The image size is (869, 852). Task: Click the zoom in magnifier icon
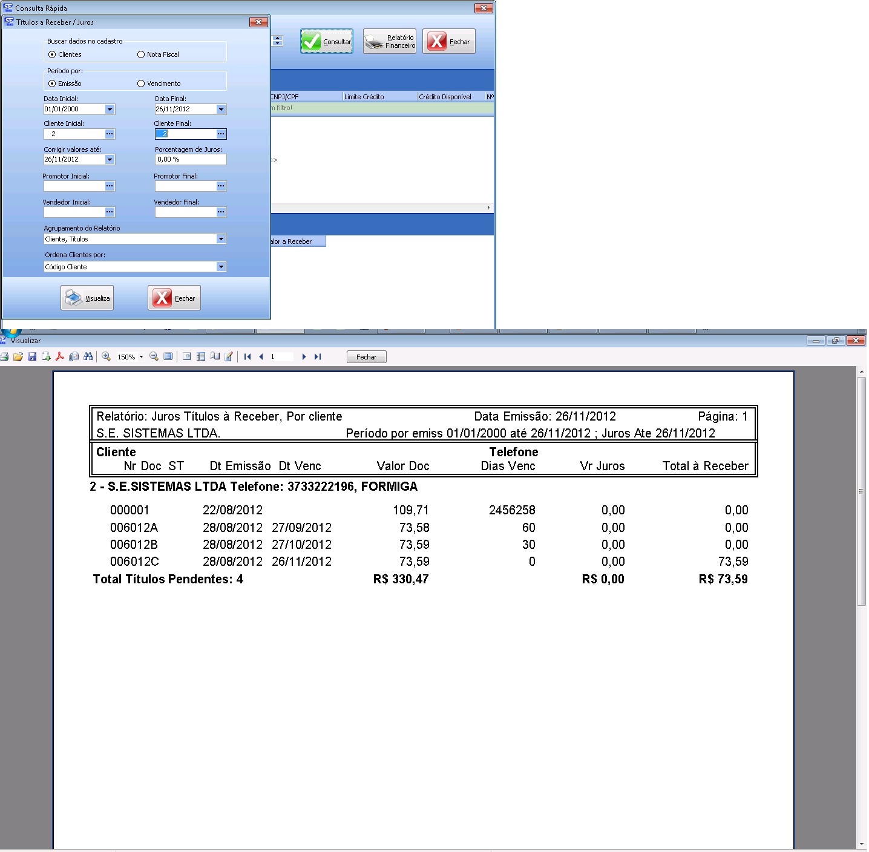pos(107,357)
